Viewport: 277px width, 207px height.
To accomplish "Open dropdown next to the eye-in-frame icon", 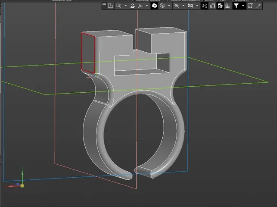I will [197, 6].
